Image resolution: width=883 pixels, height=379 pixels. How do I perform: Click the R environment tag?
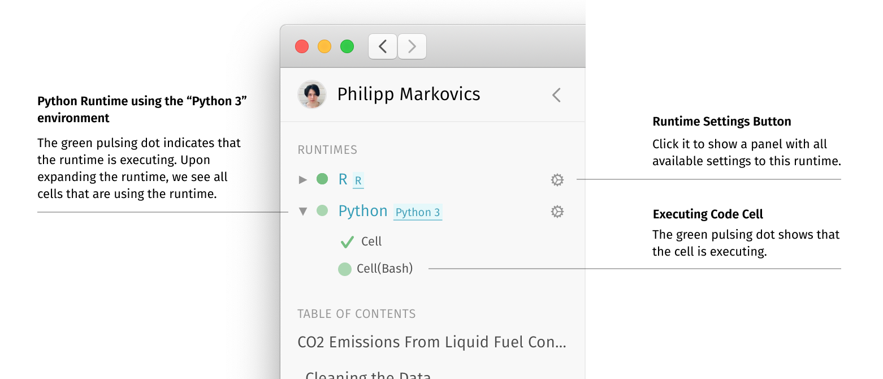click(x=358, y=181)
